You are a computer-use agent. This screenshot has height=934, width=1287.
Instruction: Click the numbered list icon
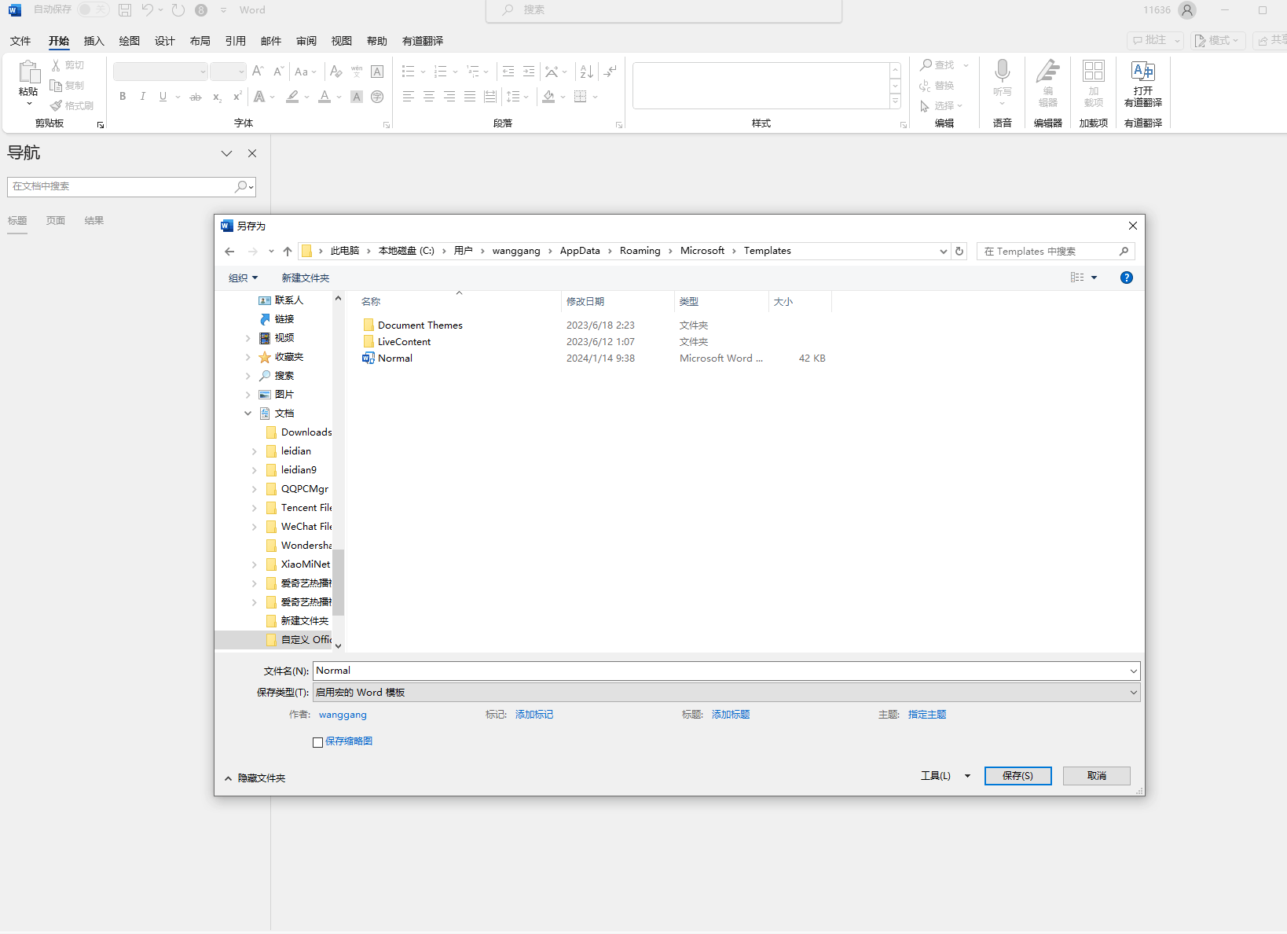[441, 72]
